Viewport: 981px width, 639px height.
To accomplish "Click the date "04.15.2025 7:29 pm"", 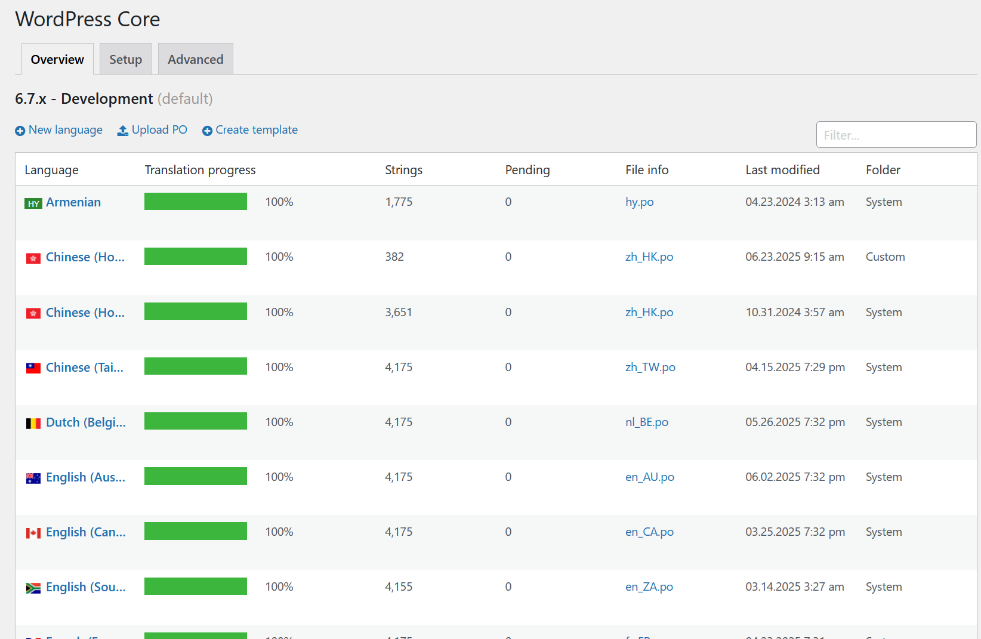I will click(795, 368).
